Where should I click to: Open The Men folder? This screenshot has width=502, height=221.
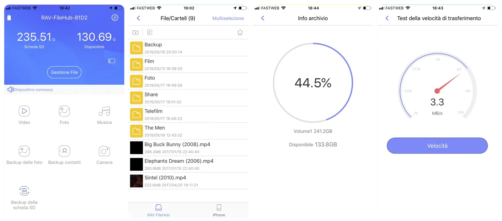tap(189, 131)
